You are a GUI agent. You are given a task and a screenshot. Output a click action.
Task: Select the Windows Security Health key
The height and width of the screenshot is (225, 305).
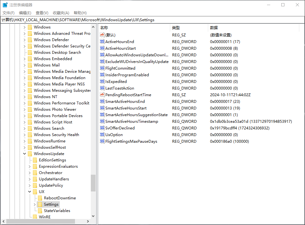click(56, 135)
